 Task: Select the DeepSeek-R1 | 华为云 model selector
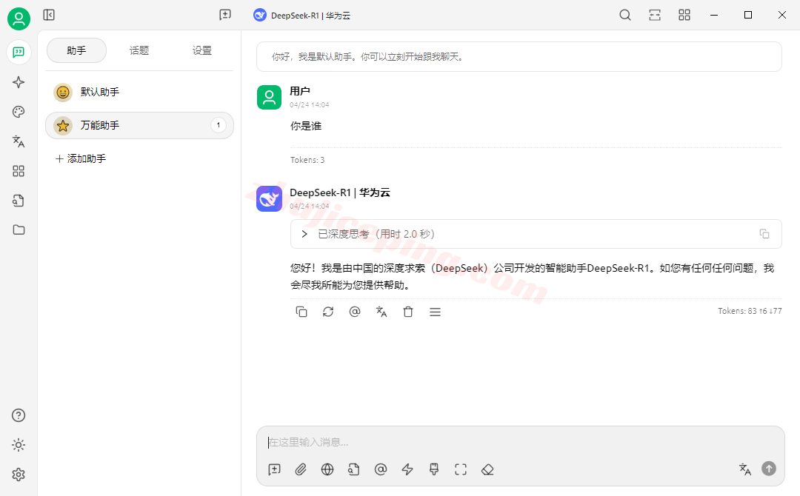click(302, 16)
